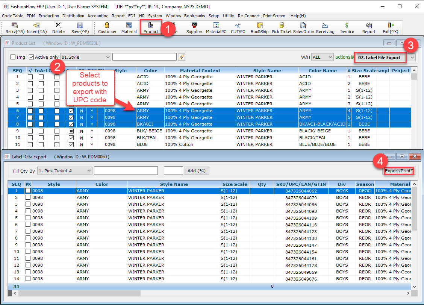This screenshot has width=424, height=305.
Task: Open the Production menu
Action: point(49,16)
